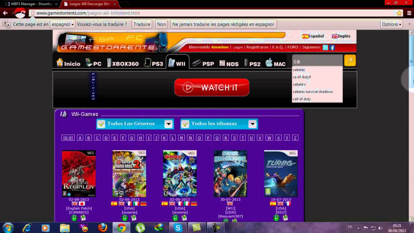Launch Internet Explorer from taskbar

click(x=27, y=228)
